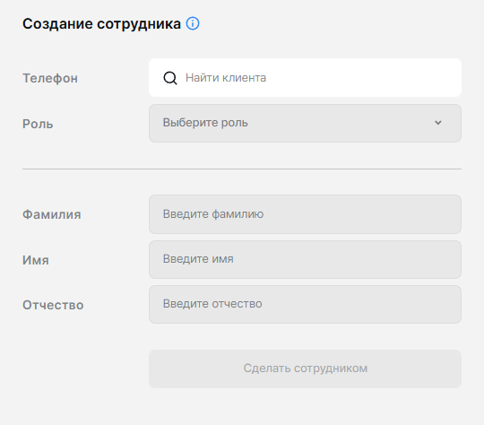Focus the Найти клиента search field
The image size is (484, 425).
(305, 77)
